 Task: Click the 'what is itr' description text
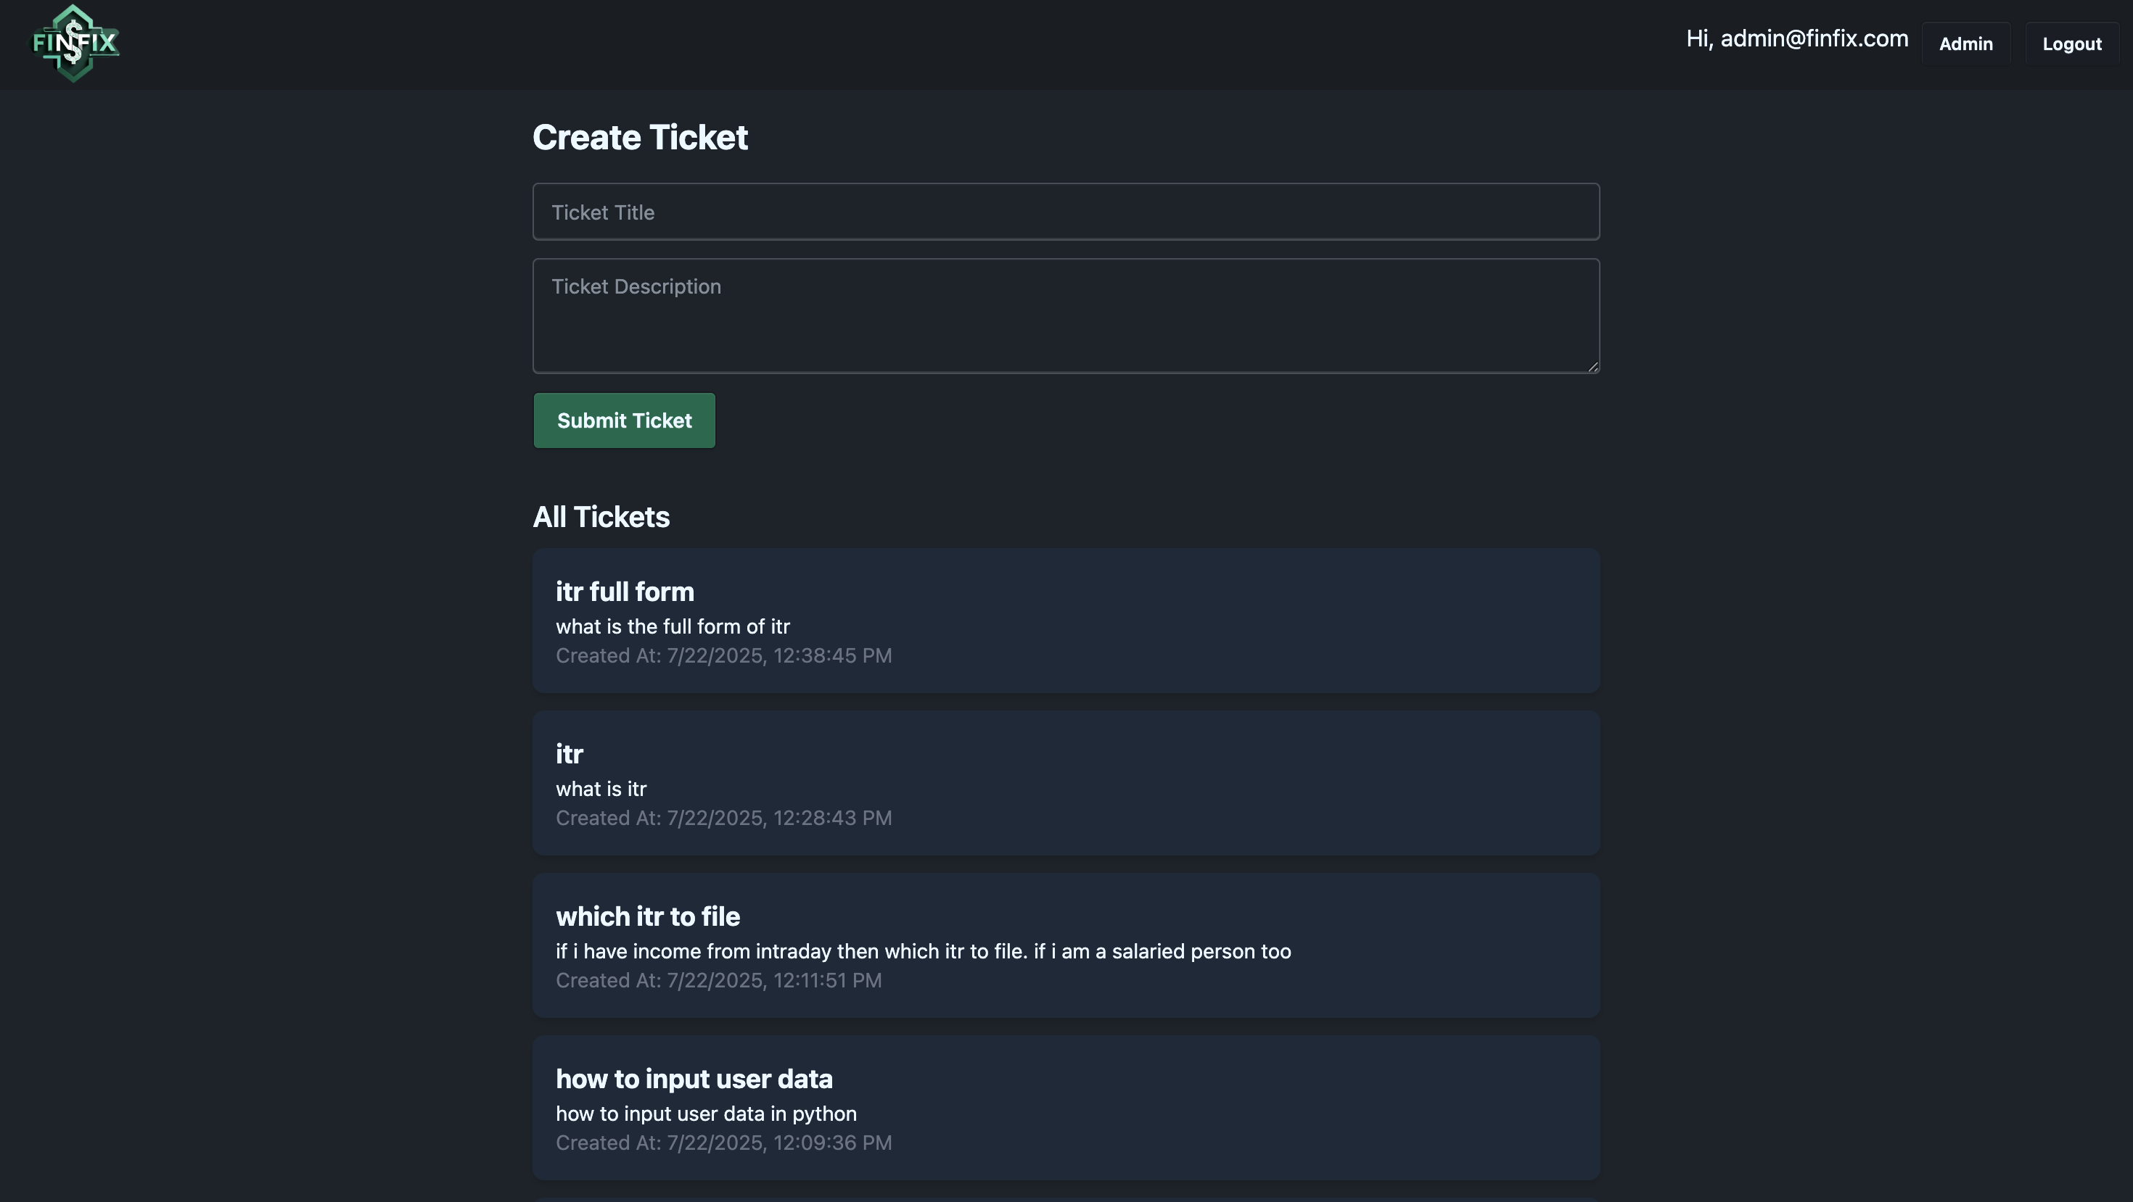(x=601, y=788)
